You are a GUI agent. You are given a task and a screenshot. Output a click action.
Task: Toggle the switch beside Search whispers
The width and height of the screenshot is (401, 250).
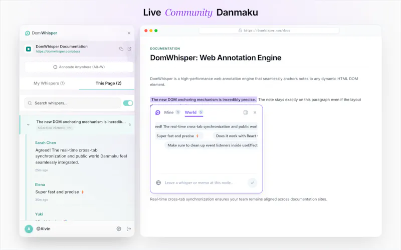coord(128,103)
